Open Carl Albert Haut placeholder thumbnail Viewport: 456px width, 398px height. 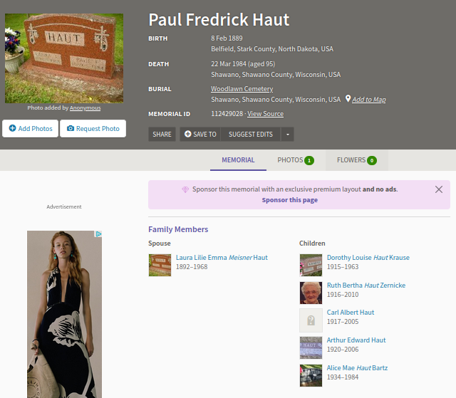coord(311,320)
